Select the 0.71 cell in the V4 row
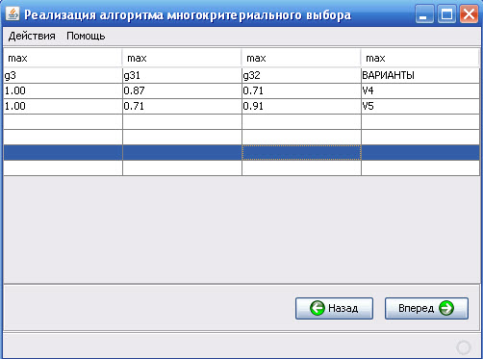Image resolution: width=483 pixels, height=359 pixels. tap(302, 91)
